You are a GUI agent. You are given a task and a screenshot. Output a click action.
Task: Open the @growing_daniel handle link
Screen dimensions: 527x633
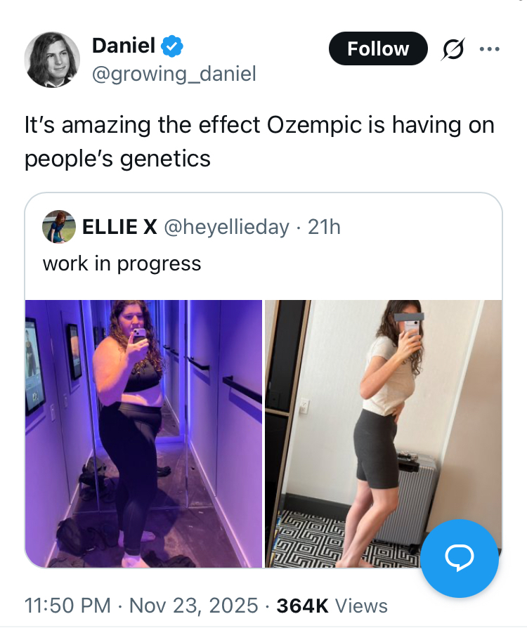tap(174, 73)
